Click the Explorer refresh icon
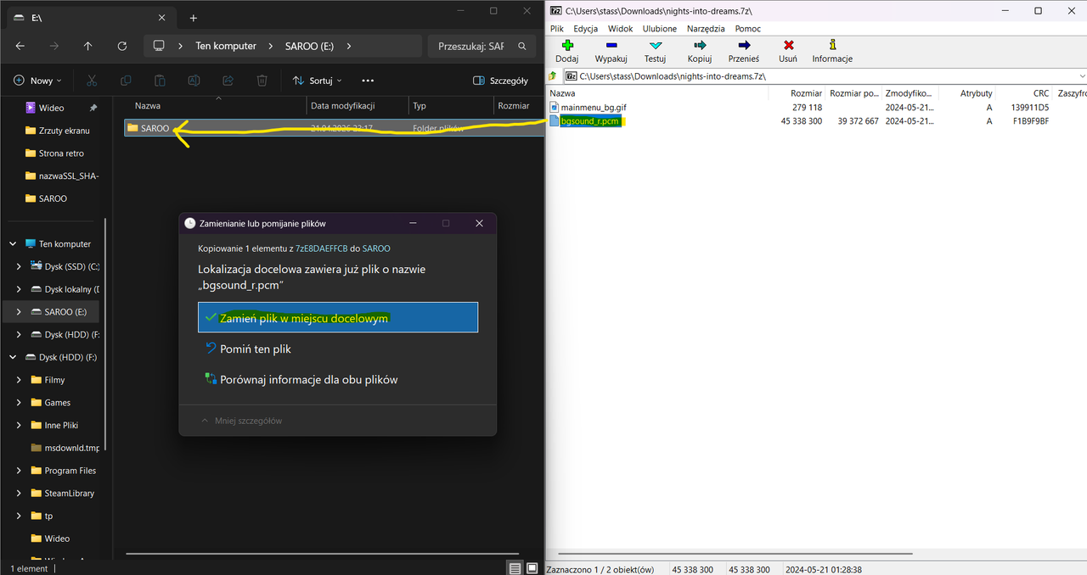Screen dimensions: 1087x575 click(122, 46)
